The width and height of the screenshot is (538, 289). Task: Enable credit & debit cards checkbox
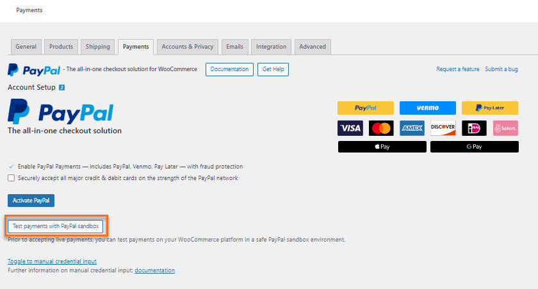12,178
